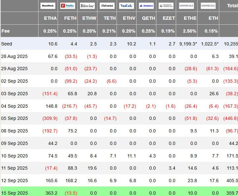Screen dimensions: 238x196
Task: Click the Bitwise logo
Action: [87, 6]
